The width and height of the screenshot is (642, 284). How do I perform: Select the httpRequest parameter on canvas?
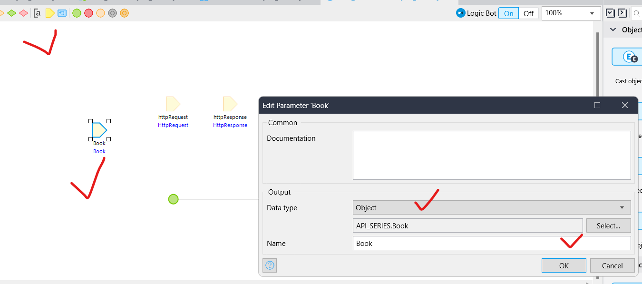click(x=173, y=104)
